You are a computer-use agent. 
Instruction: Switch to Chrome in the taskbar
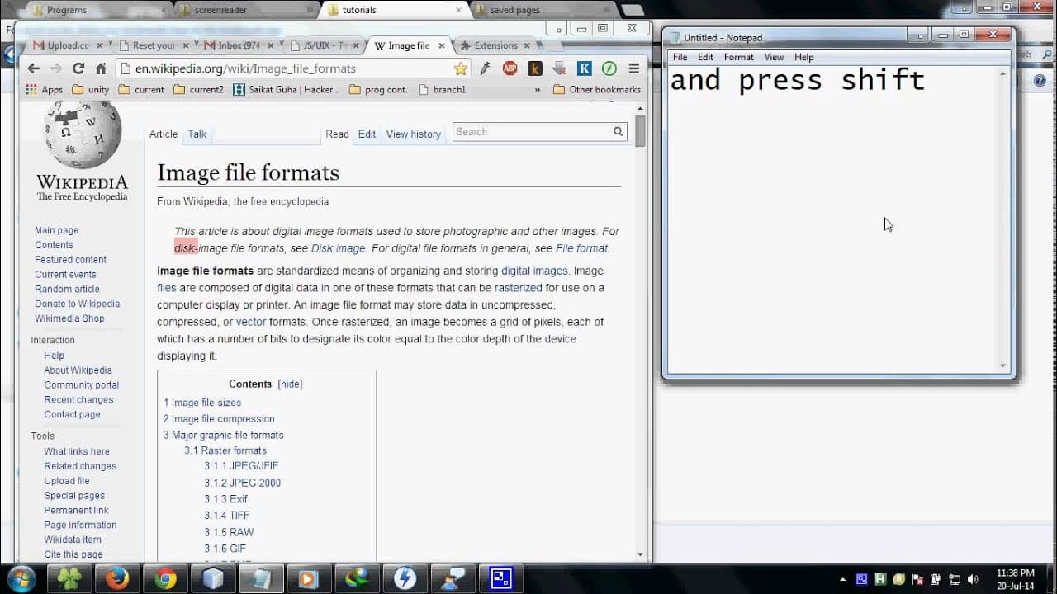(165, 578)
